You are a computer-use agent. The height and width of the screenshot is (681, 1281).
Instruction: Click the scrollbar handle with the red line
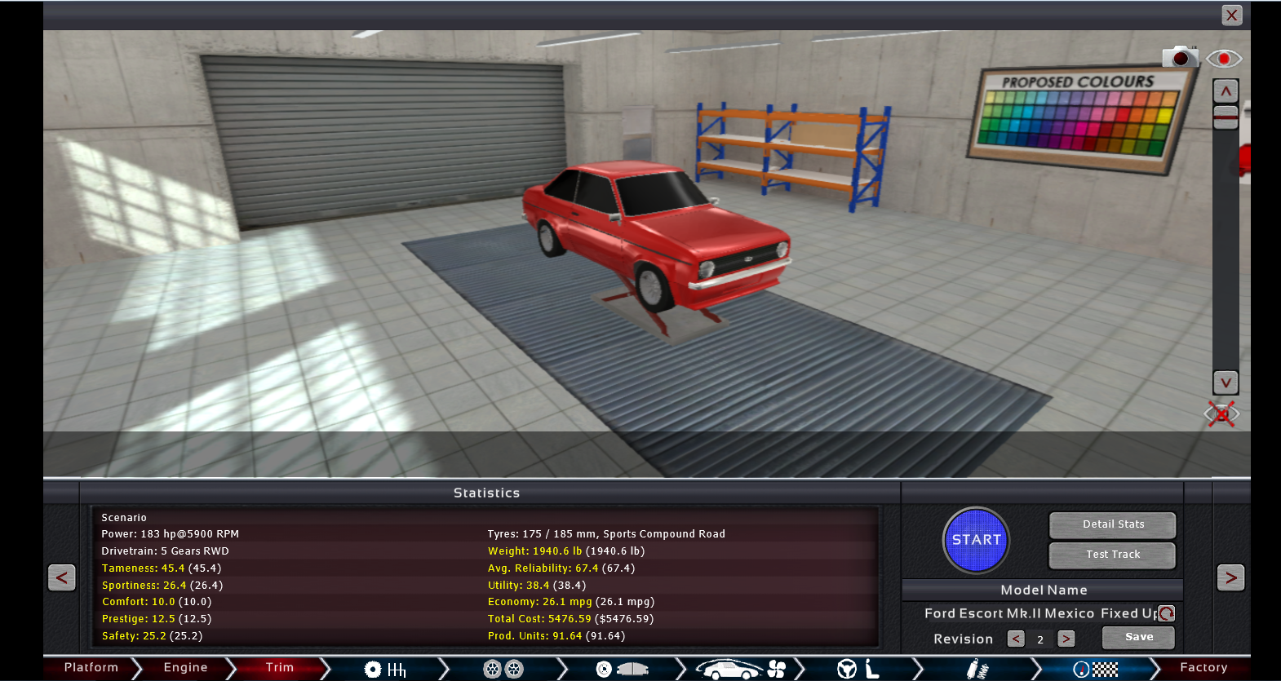click(x=1226, y=117)
